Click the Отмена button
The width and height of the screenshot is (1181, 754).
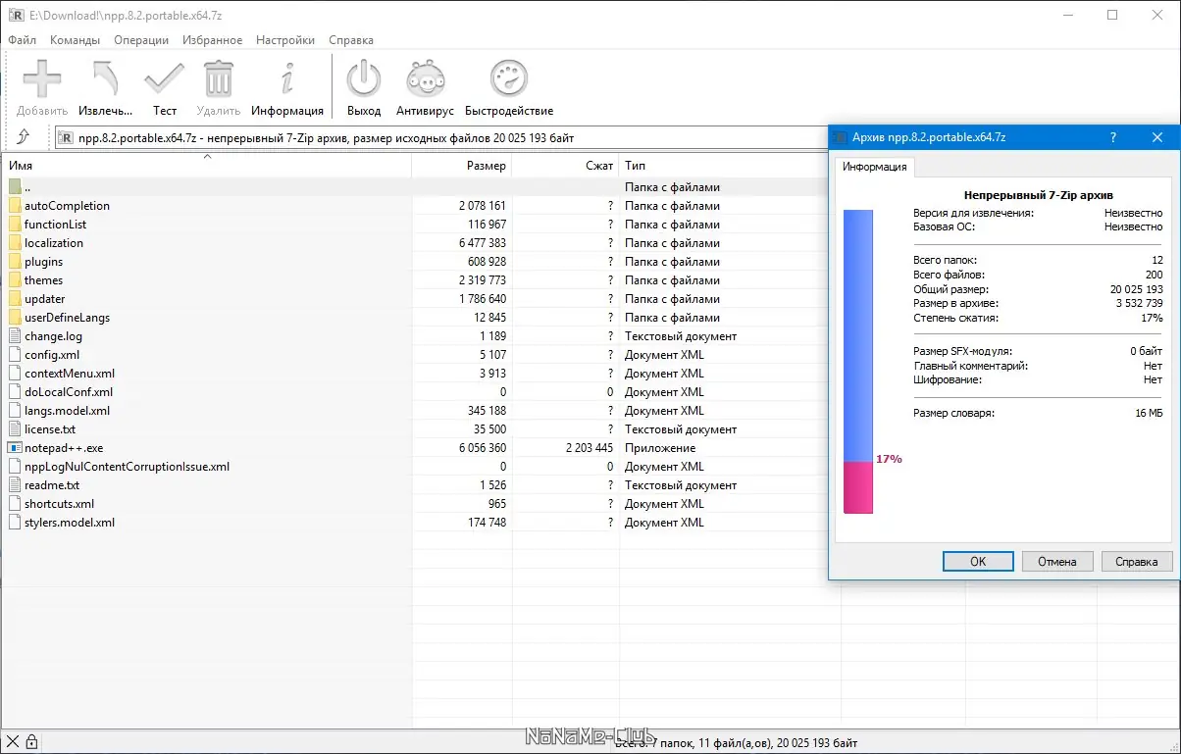tap(1057, 562)
